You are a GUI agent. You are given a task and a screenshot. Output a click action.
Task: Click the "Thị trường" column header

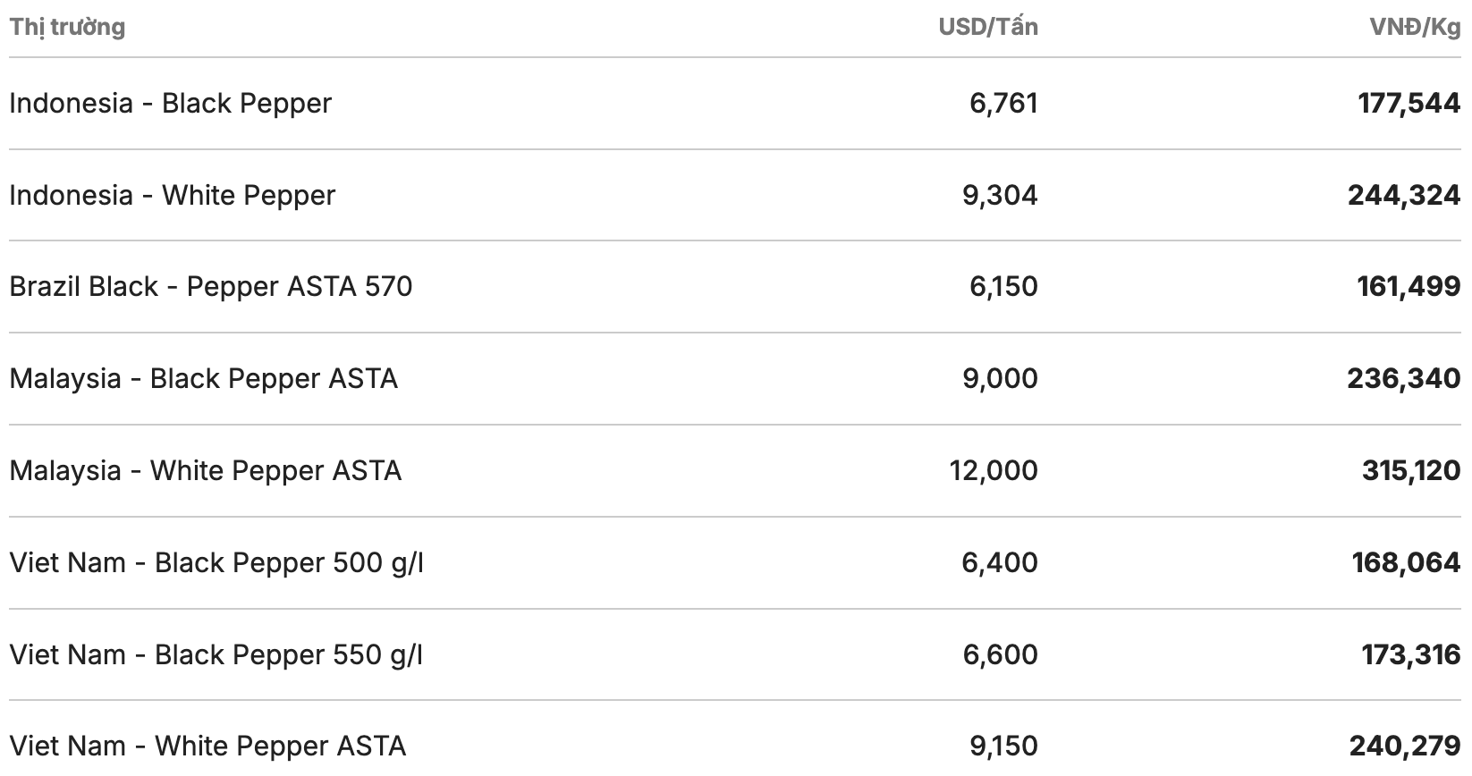(67, 27)
